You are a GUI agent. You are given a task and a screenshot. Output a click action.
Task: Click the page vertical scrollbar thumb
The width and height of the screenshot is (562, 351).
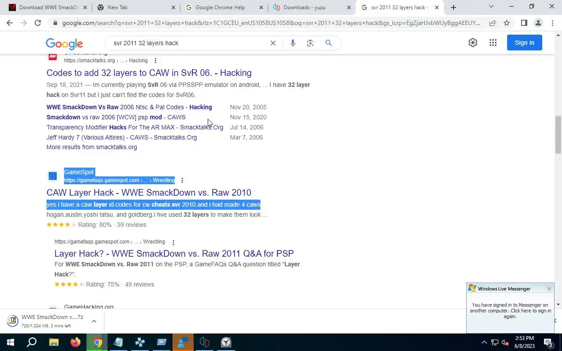tap(558, 135)
